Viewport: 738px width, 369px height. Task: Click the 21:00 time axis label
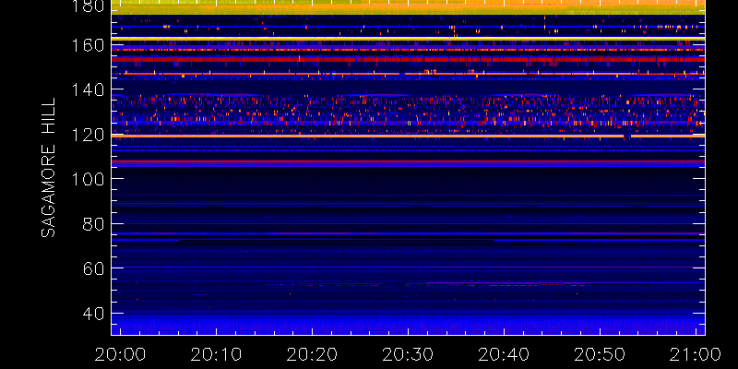(x=696, y=354)
